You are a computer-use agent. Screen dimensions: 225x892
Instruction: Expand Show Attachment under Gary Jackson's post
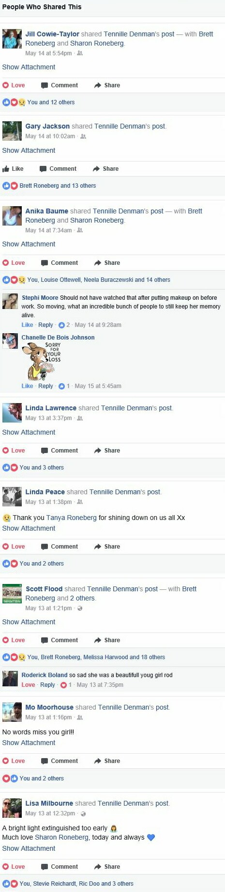(29, 150)
